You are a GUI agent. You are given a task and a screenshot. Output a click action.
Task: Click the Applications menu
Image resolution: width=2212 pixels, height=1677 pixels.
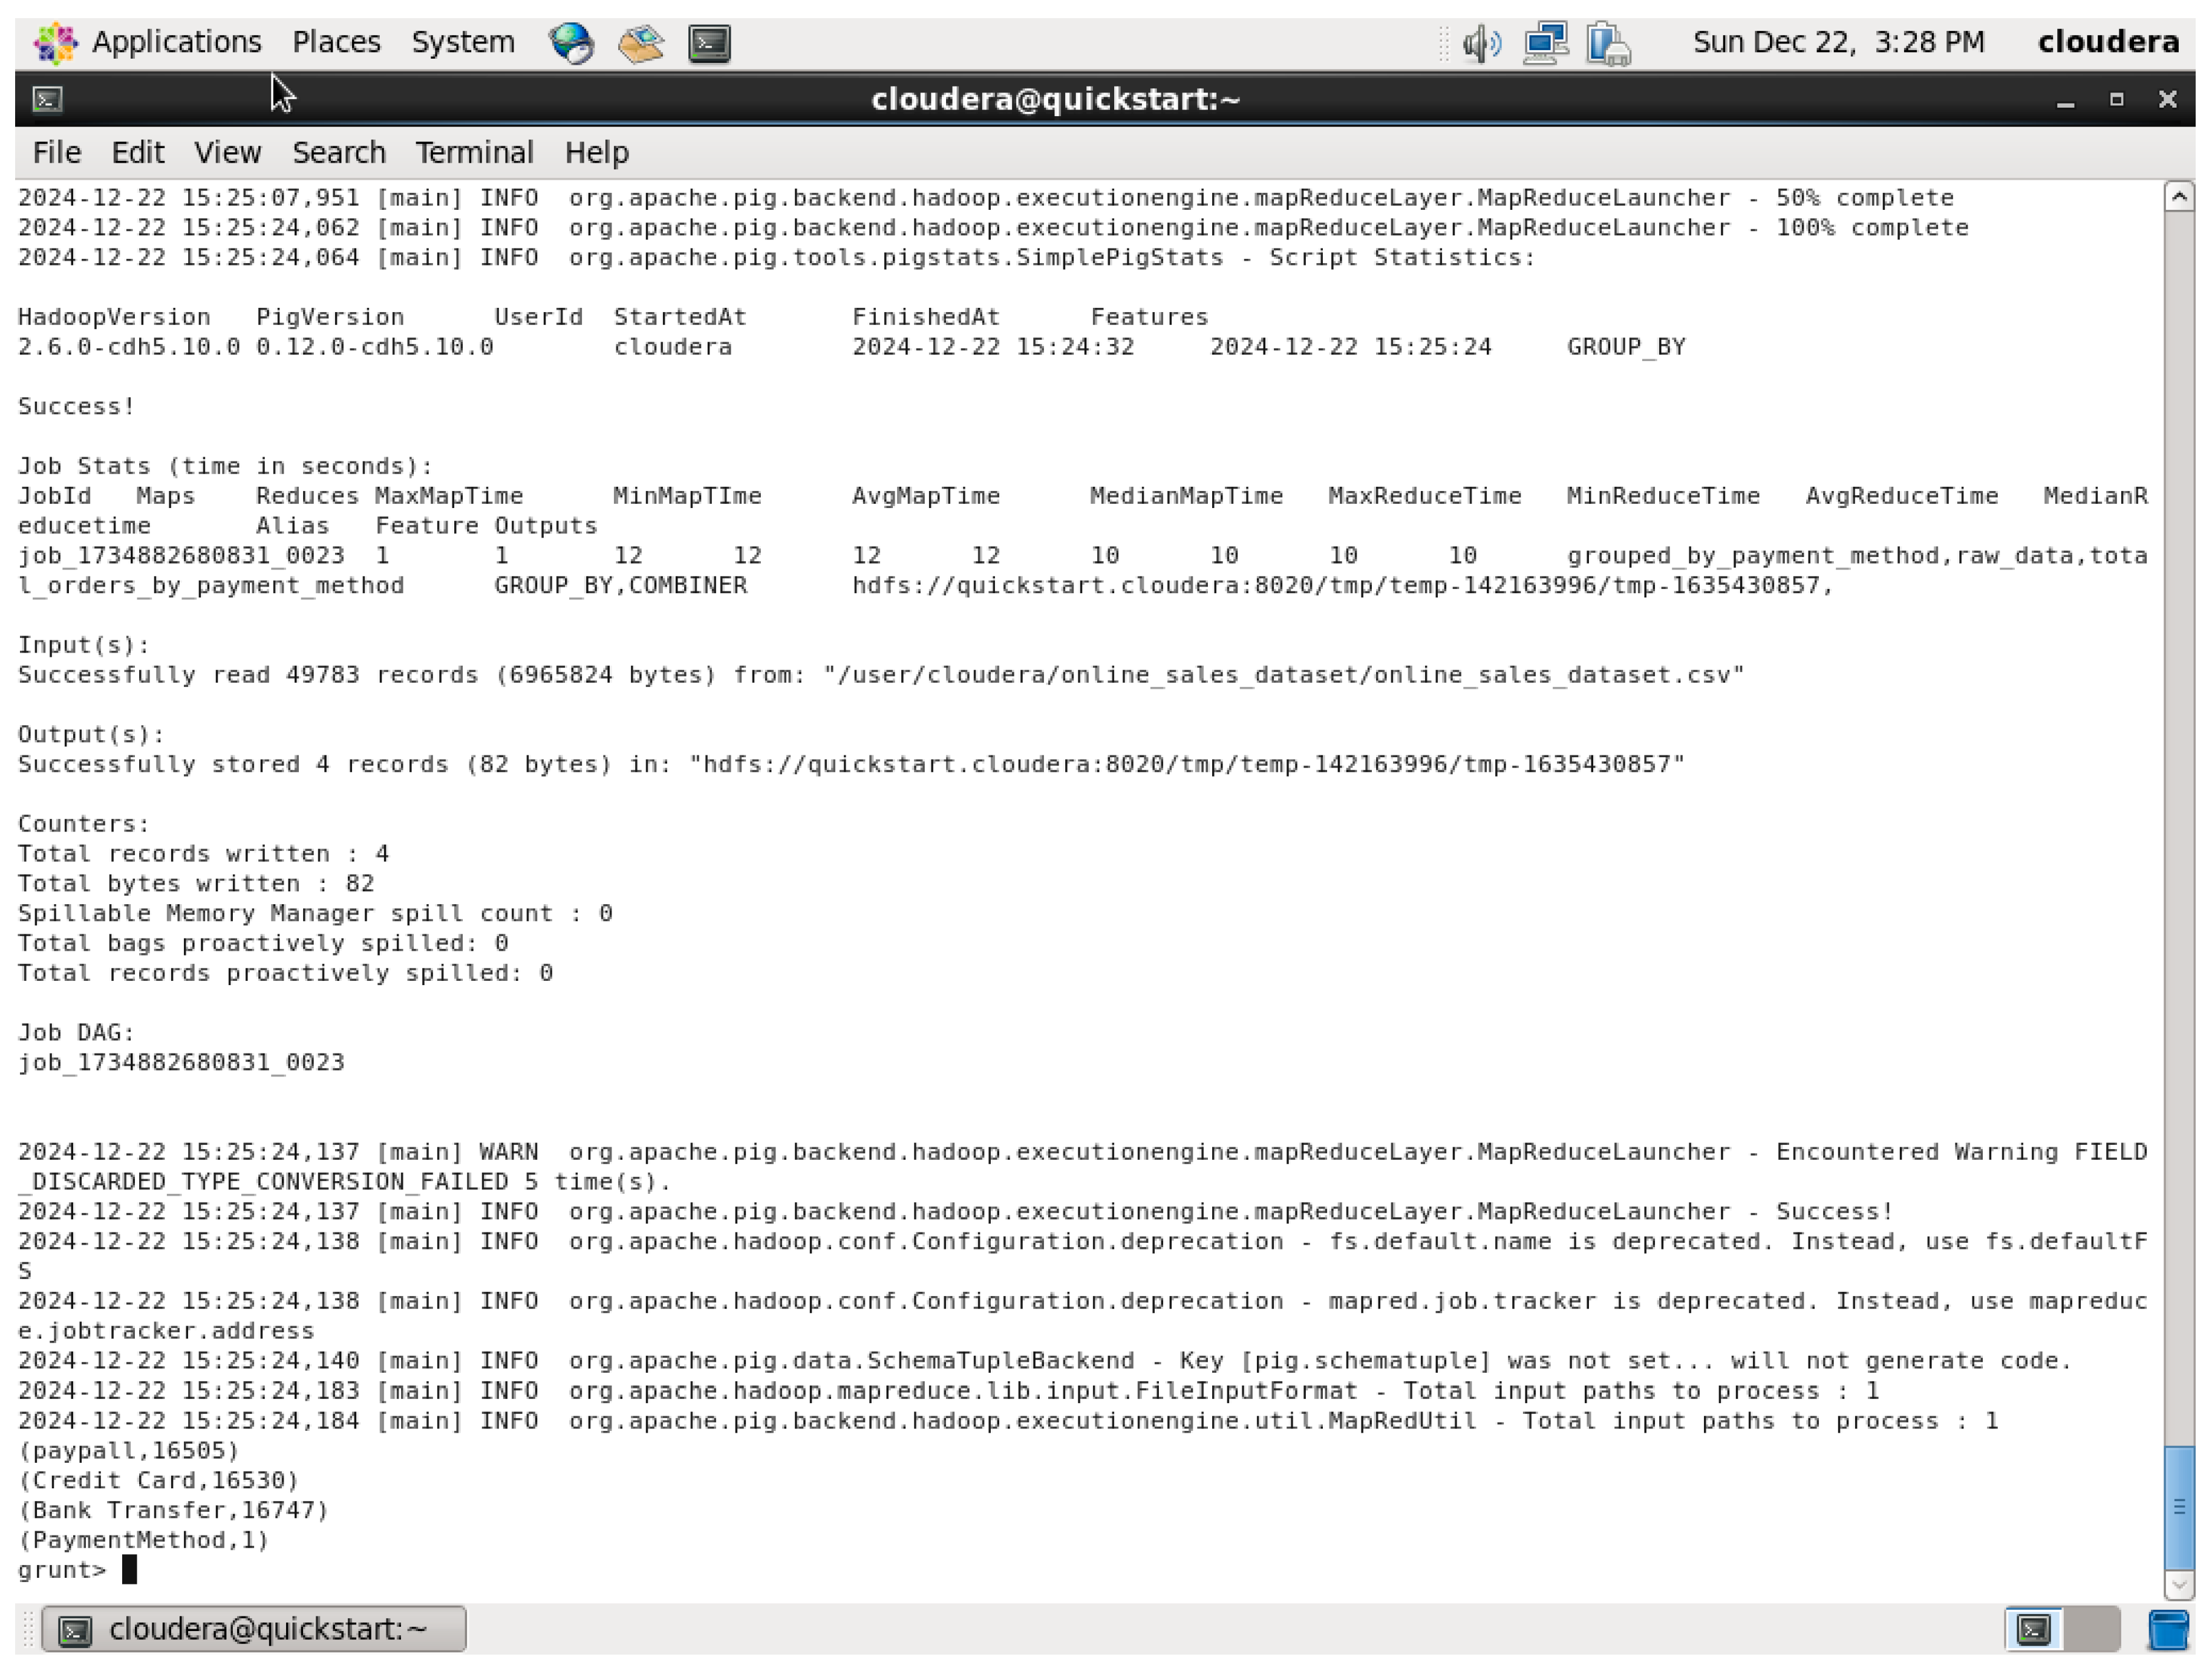pos(176,42)
